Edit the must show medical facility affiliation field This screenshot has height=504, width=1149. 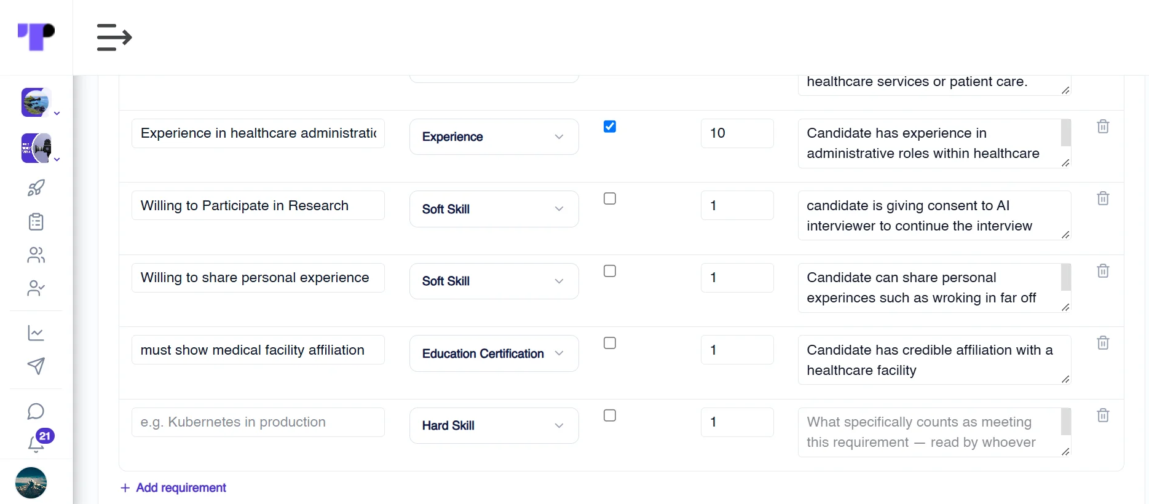(258, 350)
